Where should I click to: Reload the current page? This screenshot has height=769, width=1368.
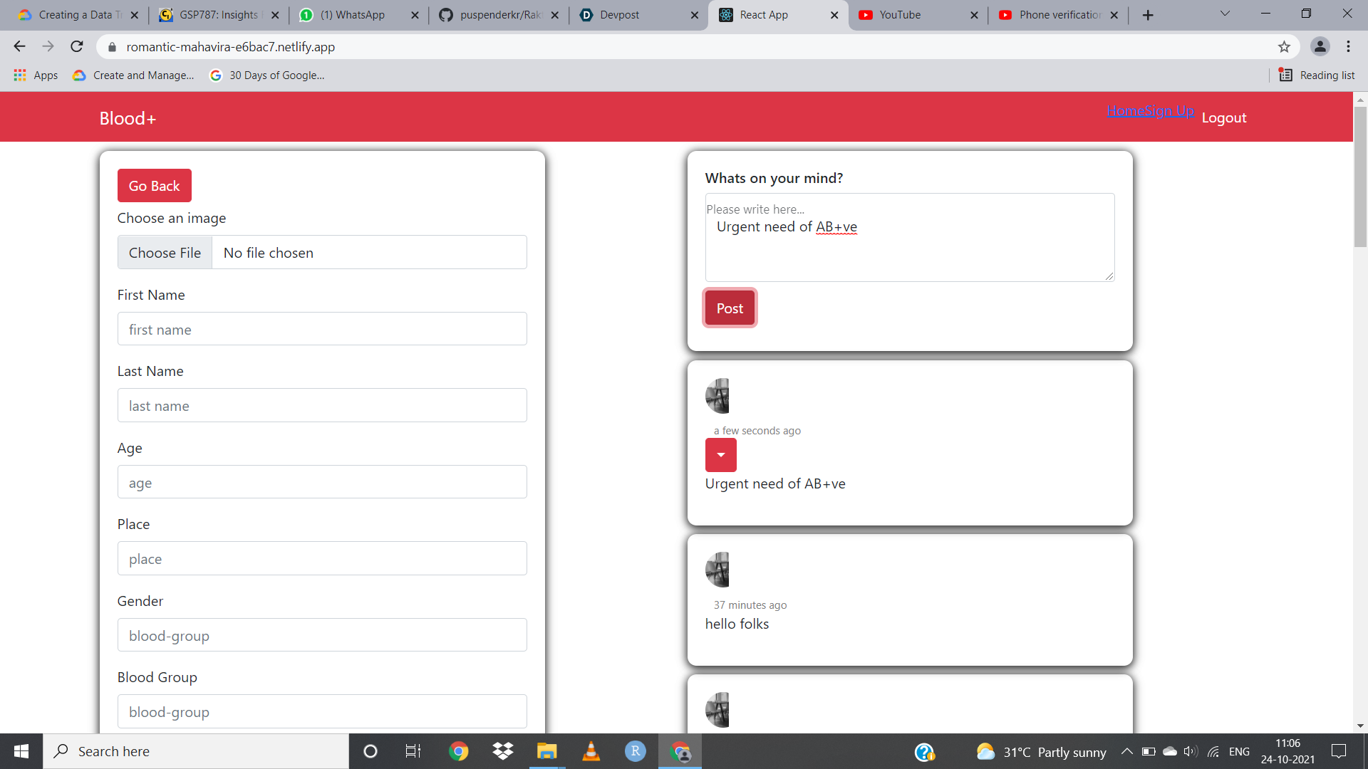(77, 47)
